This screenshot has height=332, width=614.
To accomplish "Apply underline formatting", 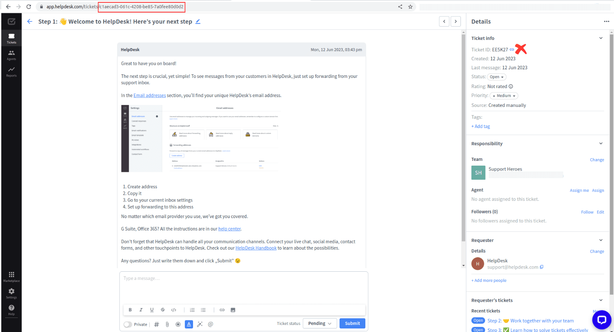I will coord(152,310).
